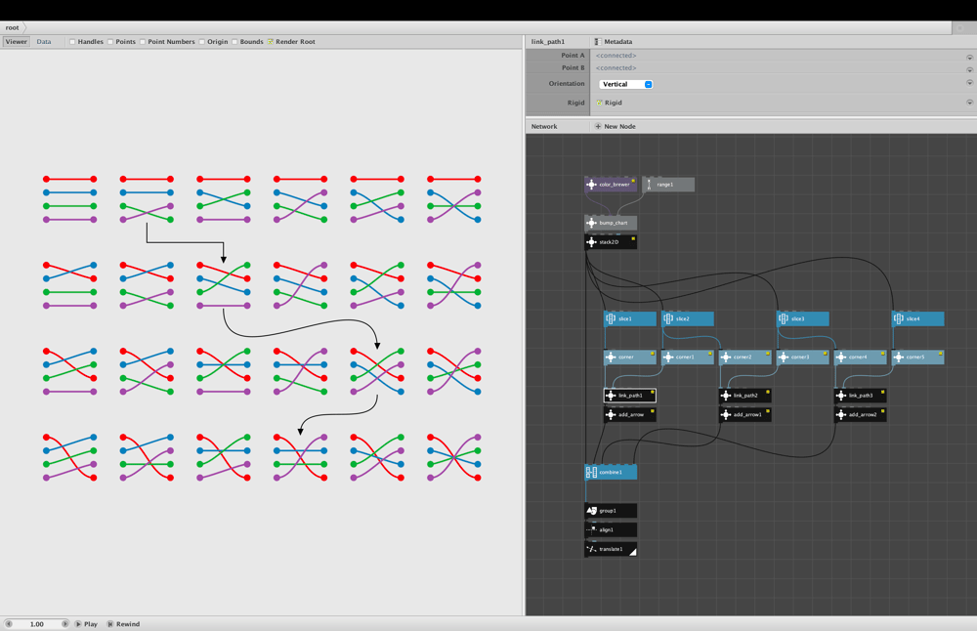Select the corner5 node
The image size is (977, 631).
pyautogui.click(x=917, y=357)
